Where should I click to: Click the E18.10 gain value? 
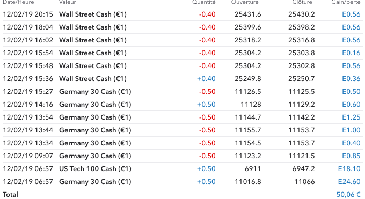(x=349, y=169)
